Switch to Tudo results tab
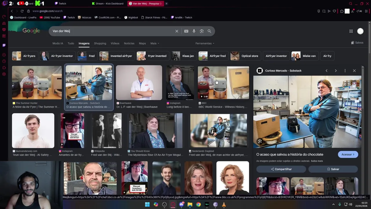 pyautogui.click(x=71, y=43)
